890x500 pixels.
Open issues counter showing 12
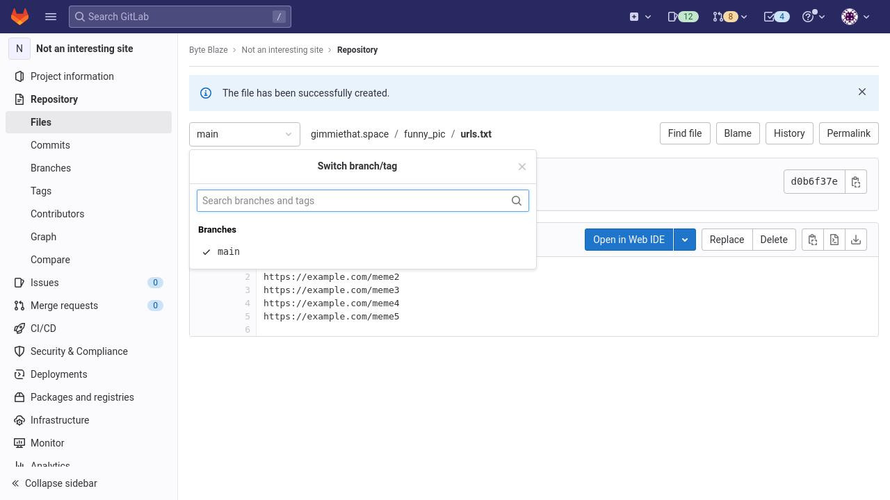pyautogui.click(x=683, y=17)
